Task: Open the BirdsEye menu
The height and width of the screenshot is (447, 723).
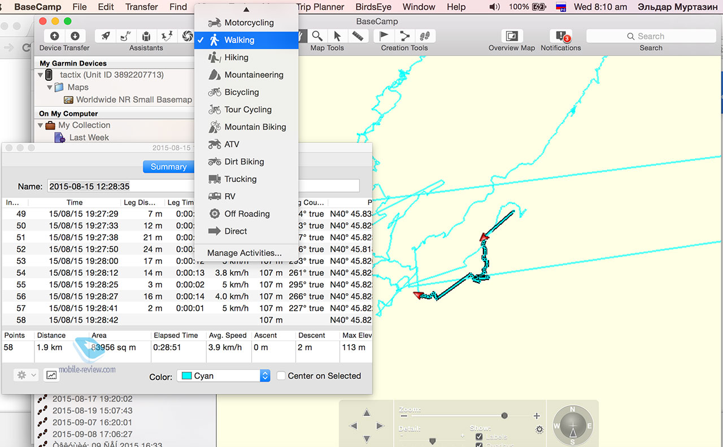Action: 373,7
